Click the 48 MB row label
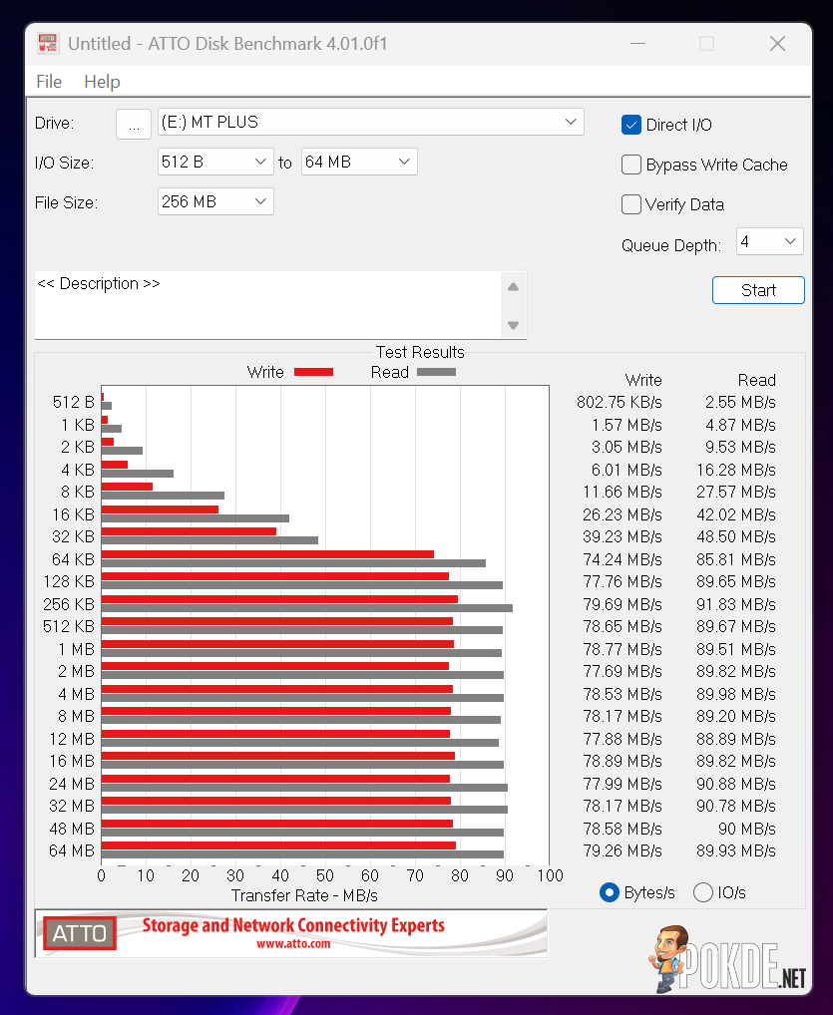Screen dimensions: 833x1015 [x=71, y=829]
